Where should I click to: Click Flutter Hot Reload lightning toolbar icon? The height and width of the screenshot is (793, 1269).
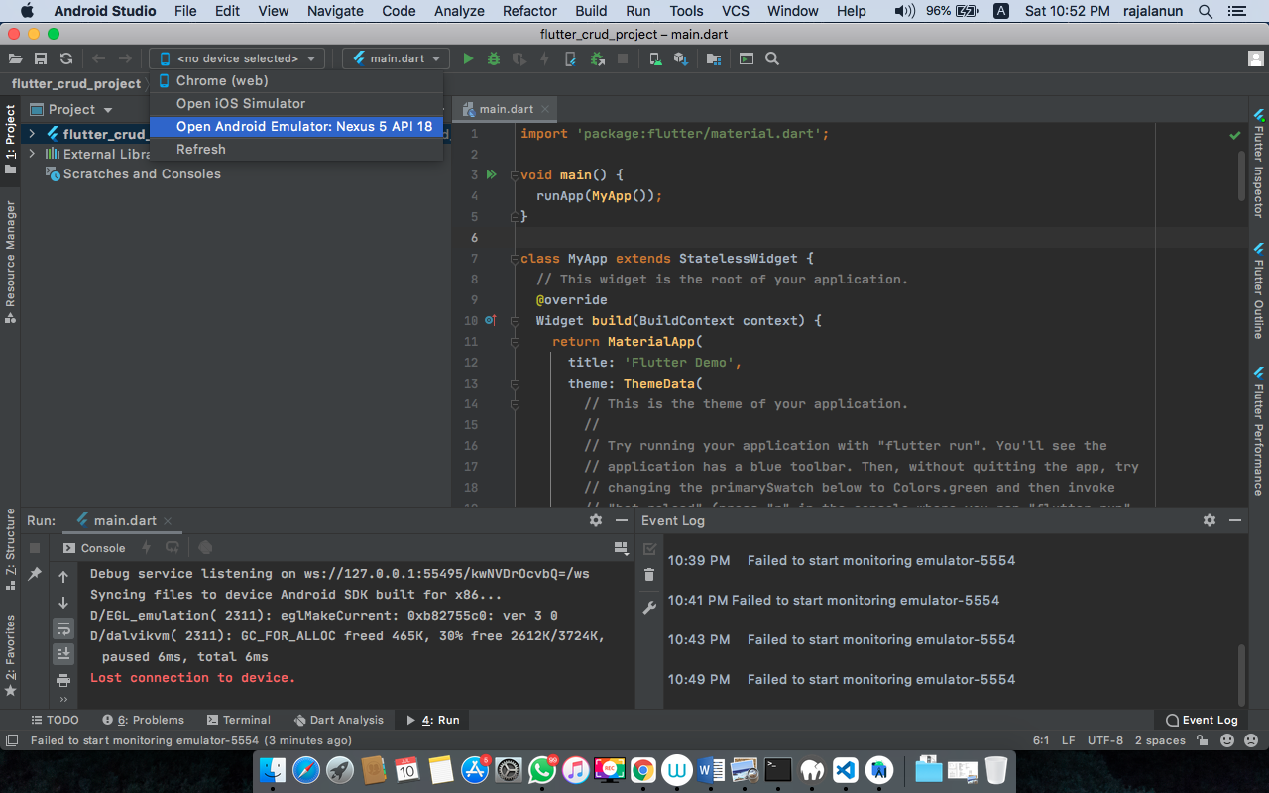coord(545,58)
